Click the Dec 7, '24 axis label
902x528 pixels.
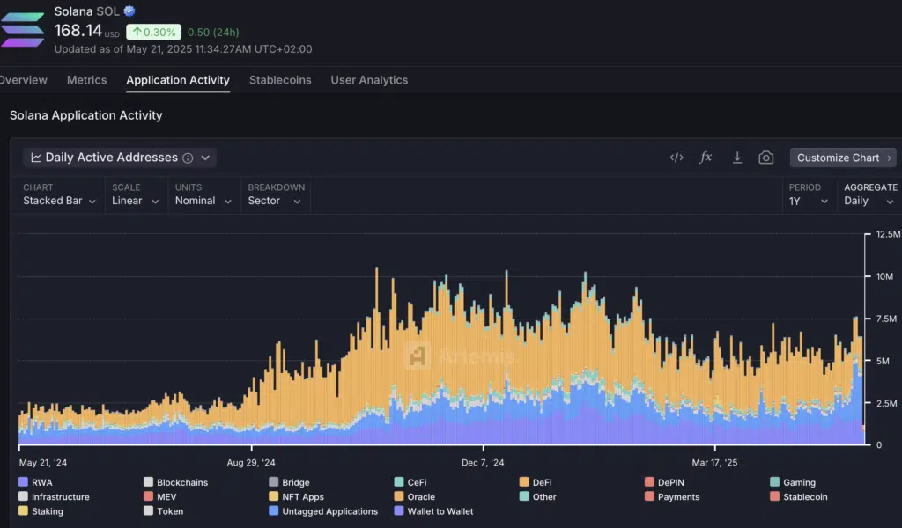click(x=483, y=463)
